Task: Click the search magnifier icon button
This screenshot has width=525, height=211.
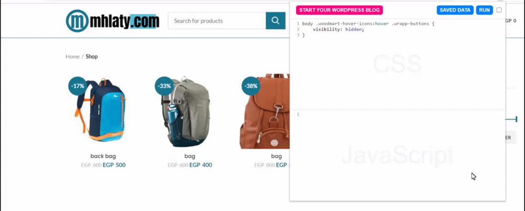Action: point(276,21)
